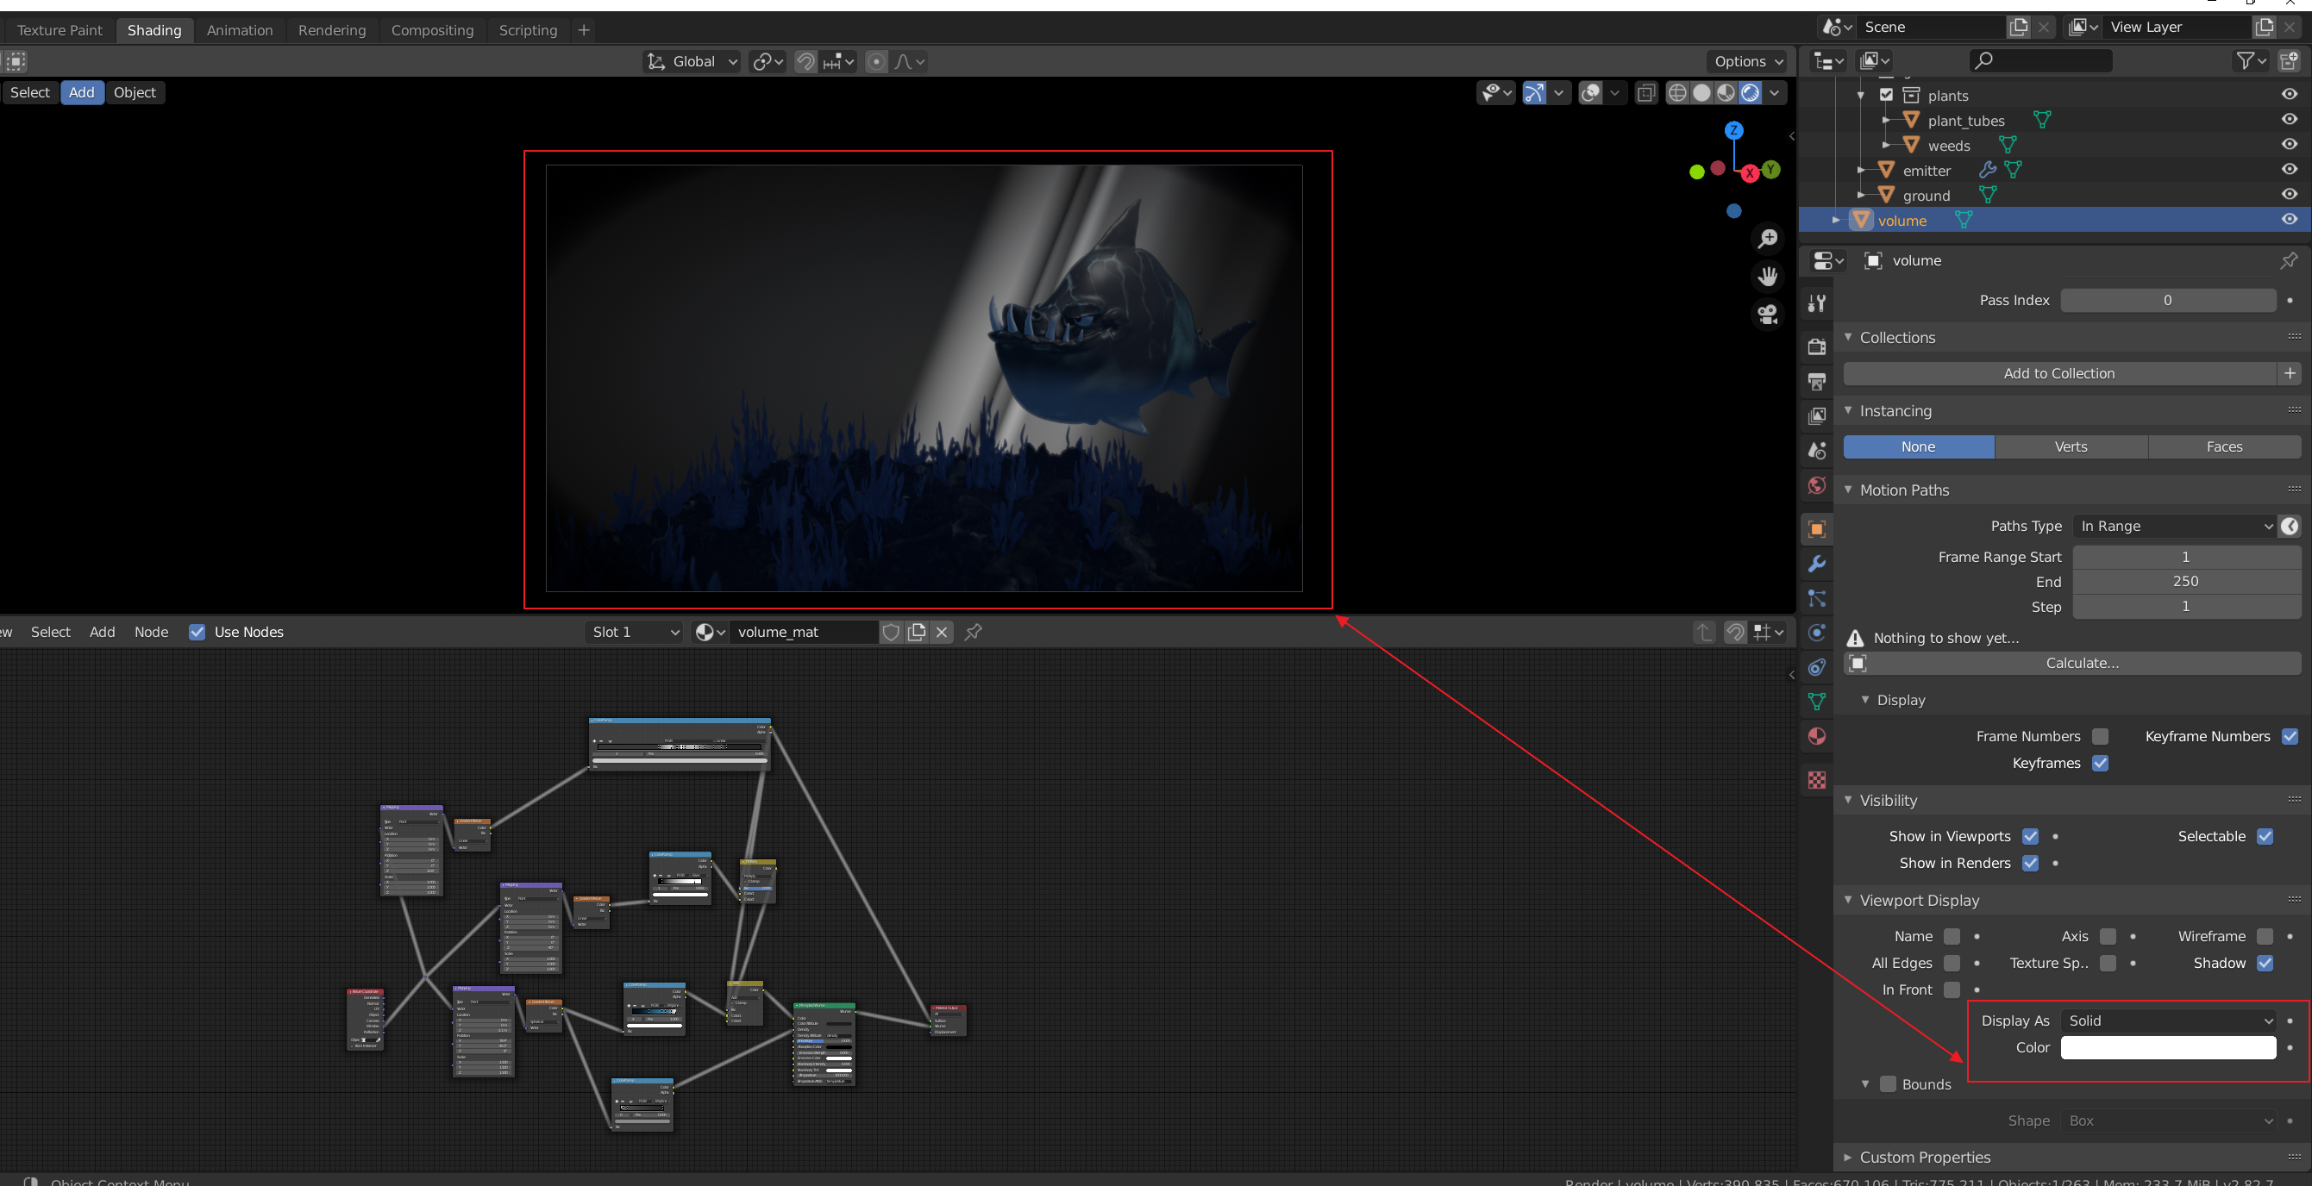Click the camera view icon in viewport
Screen dimensions: 2312x1186
click(1767, 314)
